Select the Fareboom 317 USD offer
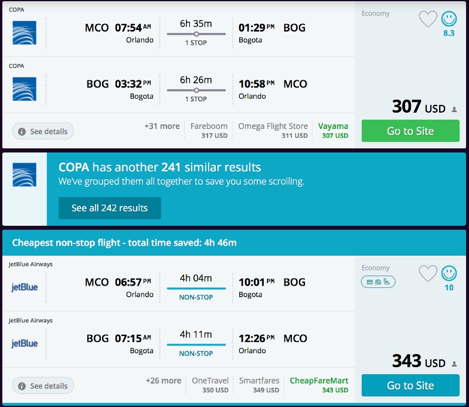Viewport: 469px width, 407px height. [x=209, y=130]
